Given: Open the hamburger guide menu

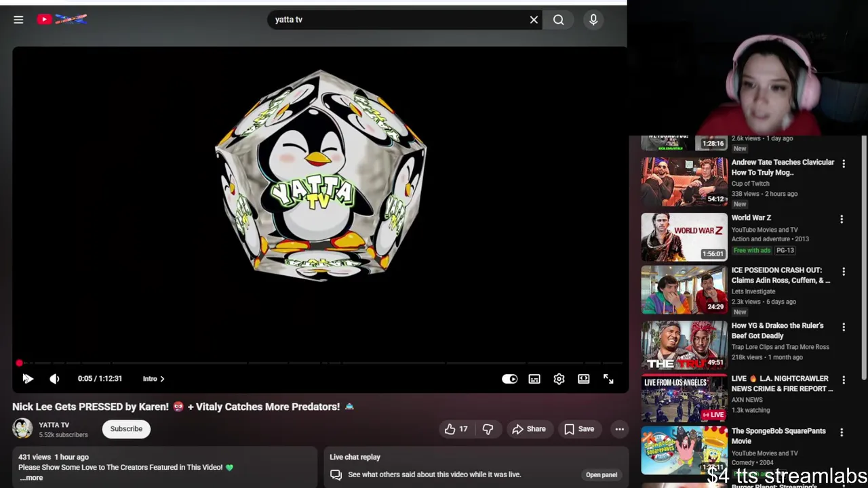Looking at the screenshot, I should 18,20.
